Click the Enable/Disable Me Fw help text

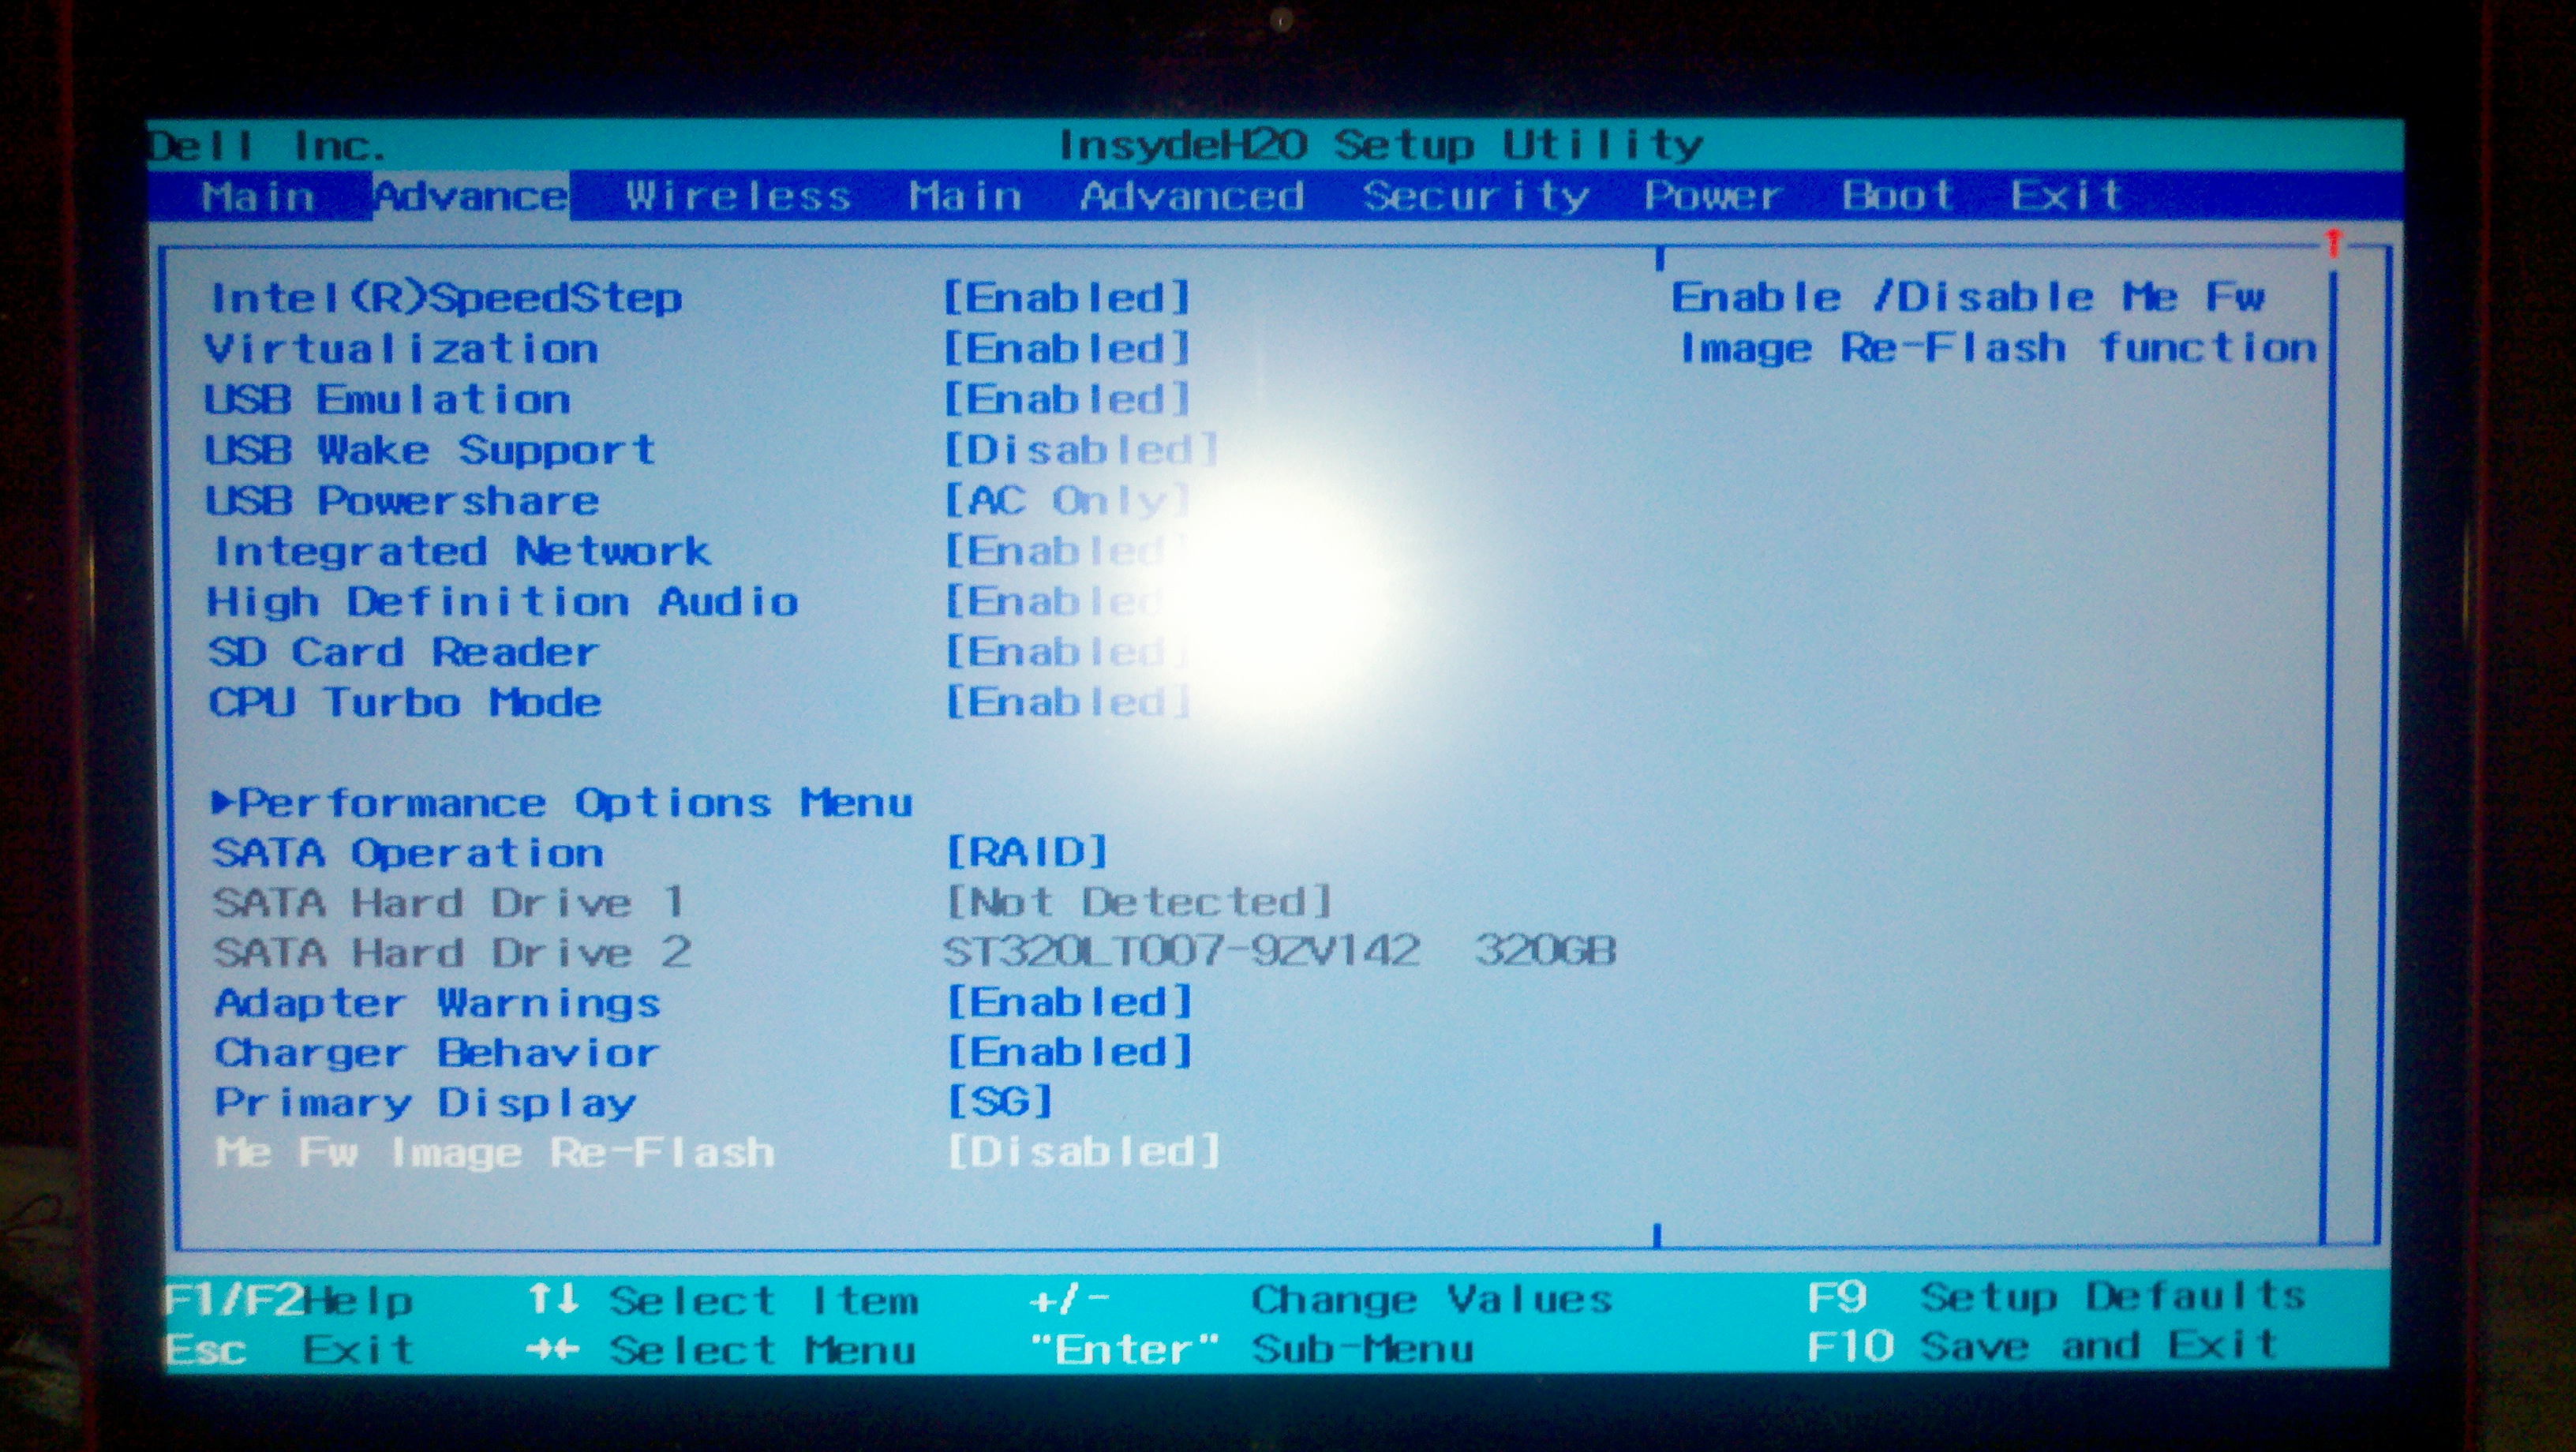1994,322
